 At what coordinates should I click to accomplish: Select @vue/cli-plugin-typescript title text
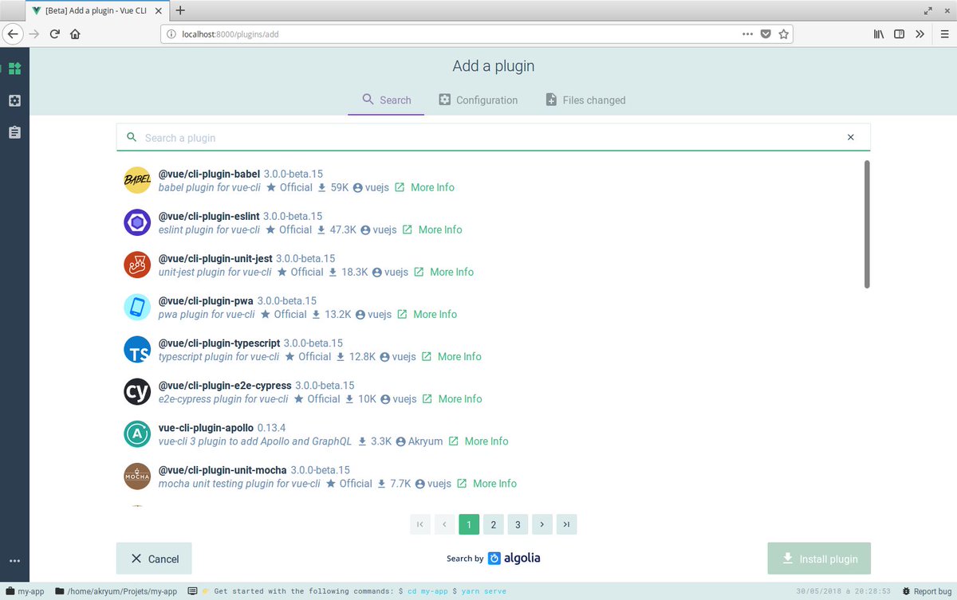219,343
